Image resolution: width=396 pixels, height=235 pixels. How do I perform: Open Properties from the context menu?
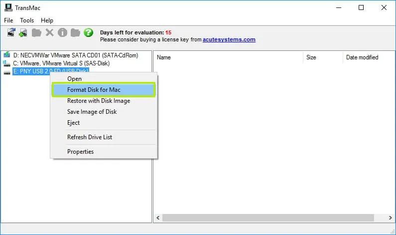(104, 152)
